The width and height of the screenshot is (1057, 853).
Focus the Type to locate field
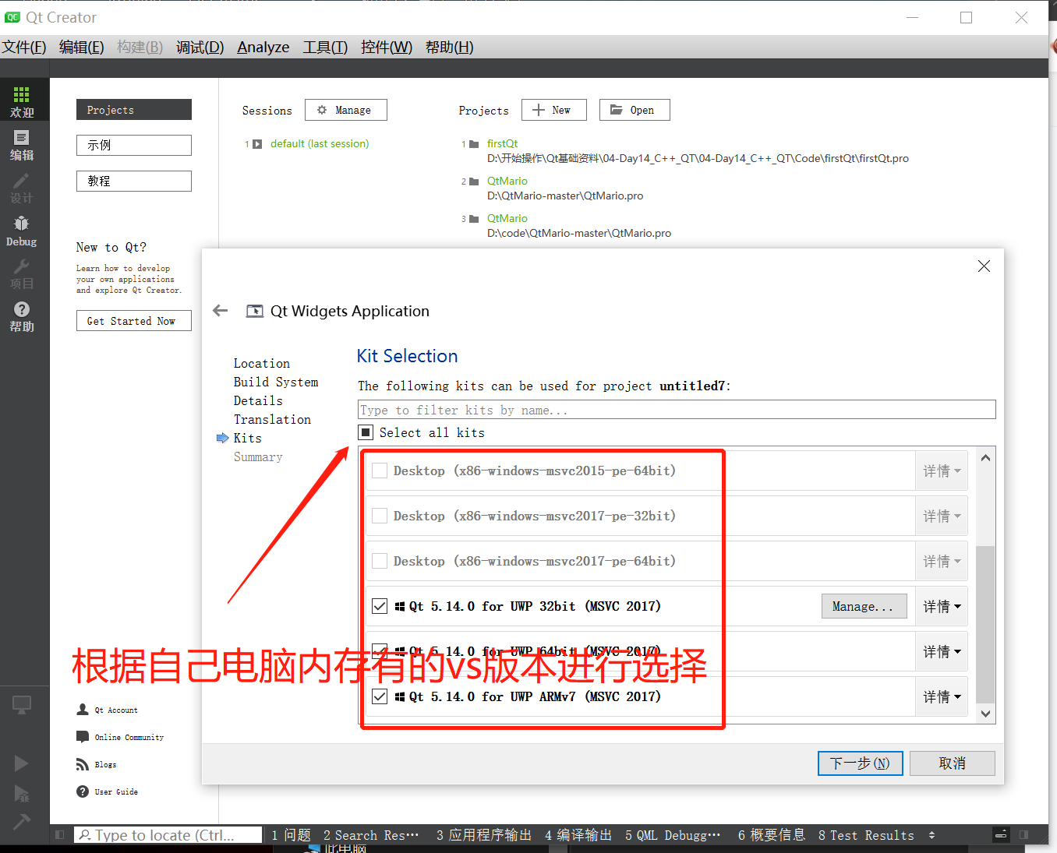point(168,835)
